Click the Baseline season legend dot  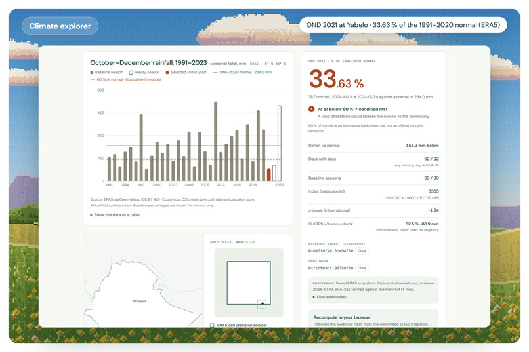coord(92,72)
